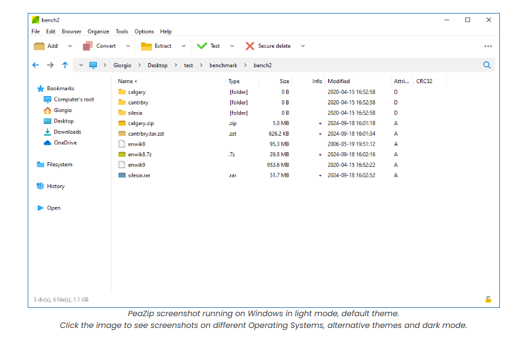Click the computer icon in address bar
The image size is (530, 348).
[x=93, y=65]
